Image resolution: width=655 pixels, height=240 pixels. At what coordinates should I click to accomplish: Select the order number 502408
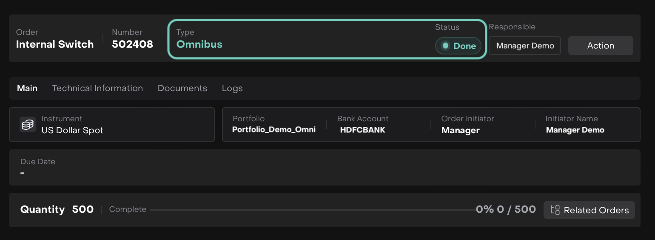coord(132,44)
